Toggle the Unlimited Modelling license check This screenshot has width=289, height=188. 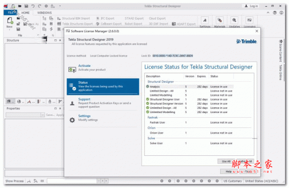coord(147,112)
